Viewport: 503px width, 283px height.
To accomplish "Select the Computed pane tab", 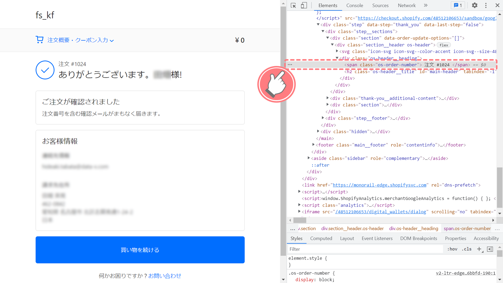I will pyautogui.click(x=321, y=238).
